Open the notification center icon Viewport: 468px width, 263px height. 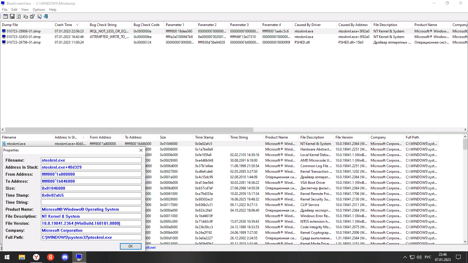coord(458,257)
